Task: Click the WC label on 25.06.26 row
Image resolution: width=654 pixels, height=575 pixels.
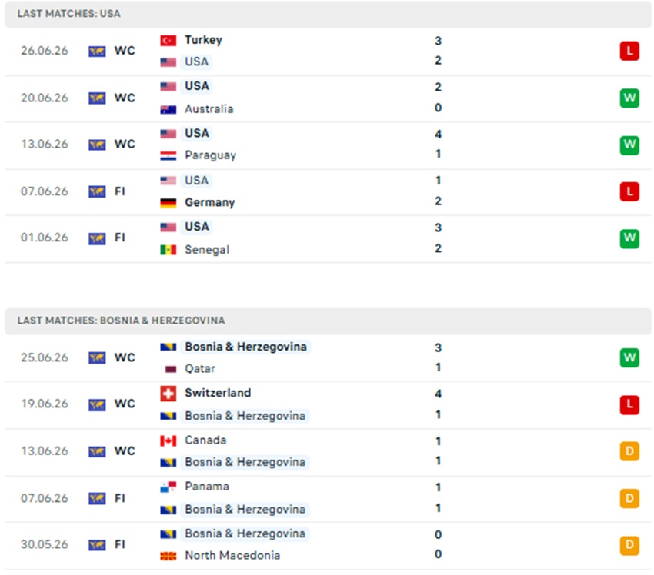Action: tap(125, 358)
